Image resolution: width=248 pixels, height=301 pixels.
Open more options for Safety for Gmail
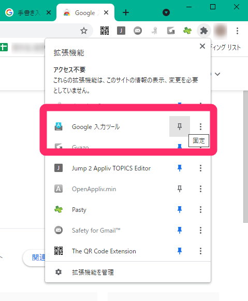pos(200,231)
